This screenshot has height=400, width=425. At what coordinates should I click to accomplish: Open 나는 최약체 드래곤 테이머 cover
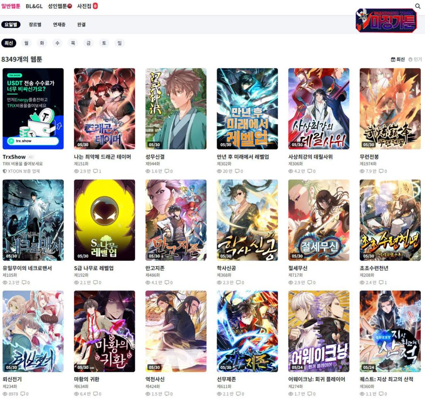point(104,109)
